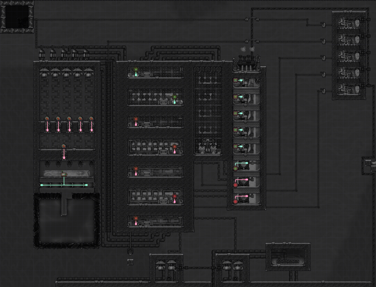Screen dimensions: 376x287
Task: Click the topmost machine in the top-right stack
Action: [349, 23]
